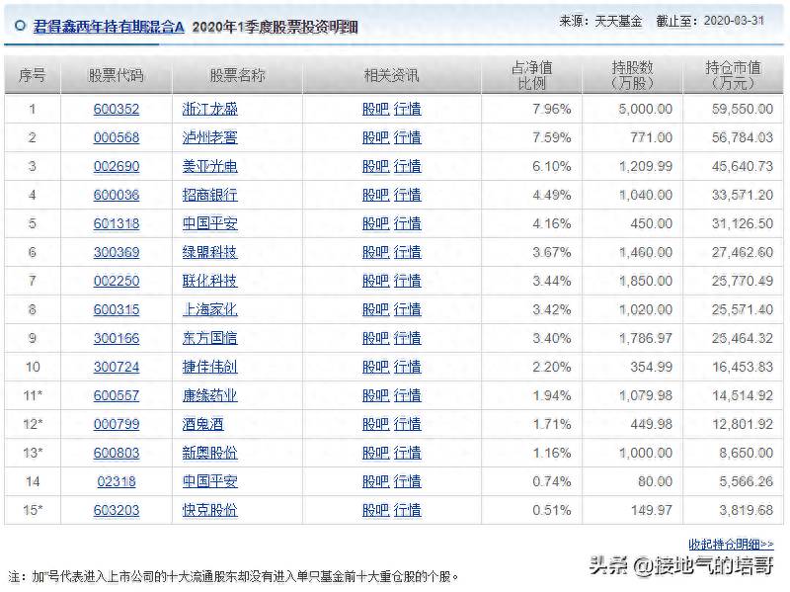Open stock name 绿盟科技 link

(x=209, y=252)
